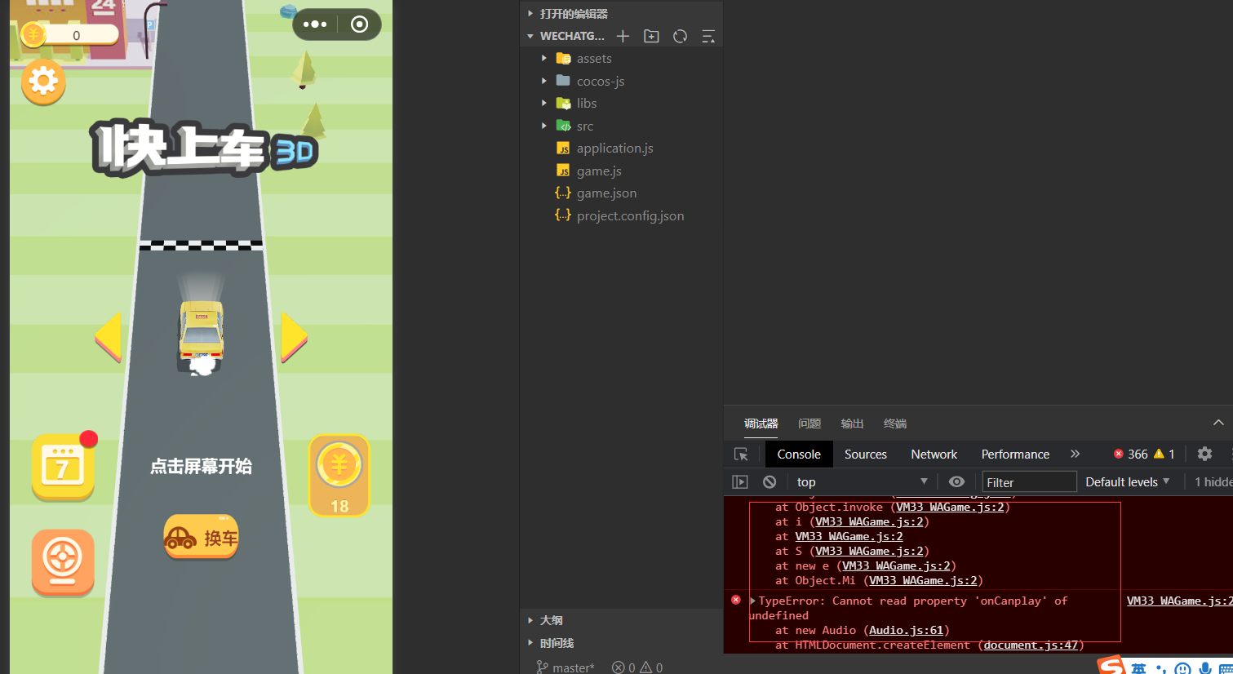The height and width of the screenshot is (674, 1233).
Task: Click the coin balance counter showing 0
Action: (x=70, y=35)
